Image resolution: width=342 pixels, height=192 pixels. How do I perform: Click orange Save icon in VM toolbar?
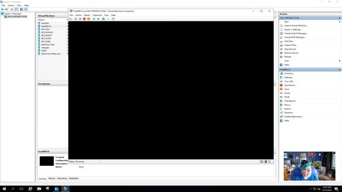pyautogui.click(x=89, y=19)
